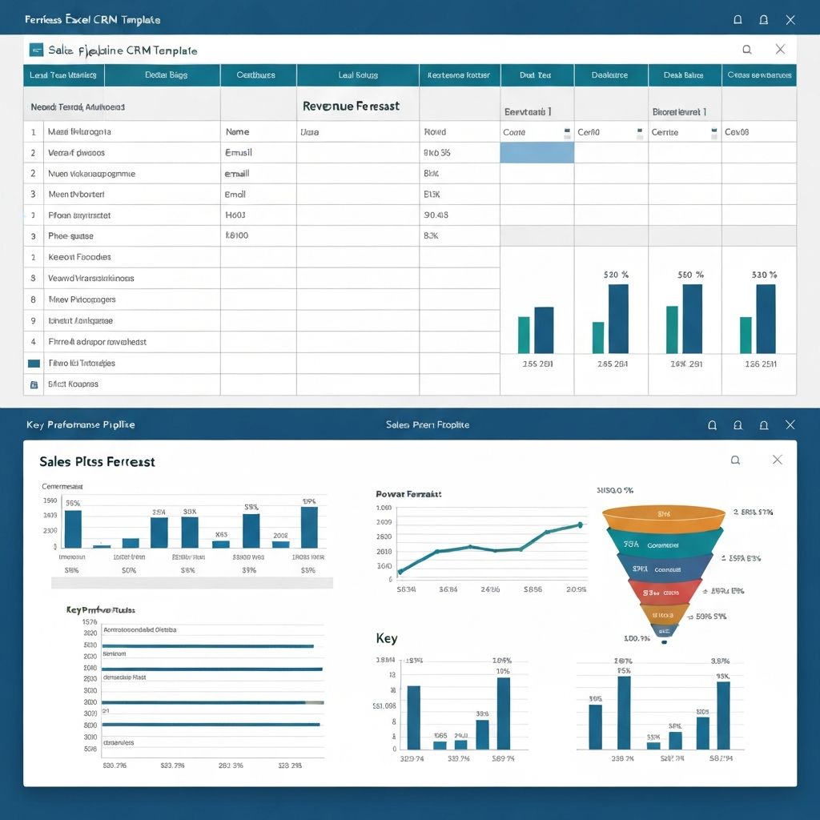Viewport: 820px width, 820px height.
Task: Select the Fhrre4t adnapor row
Action: click(x=122, y=342)
